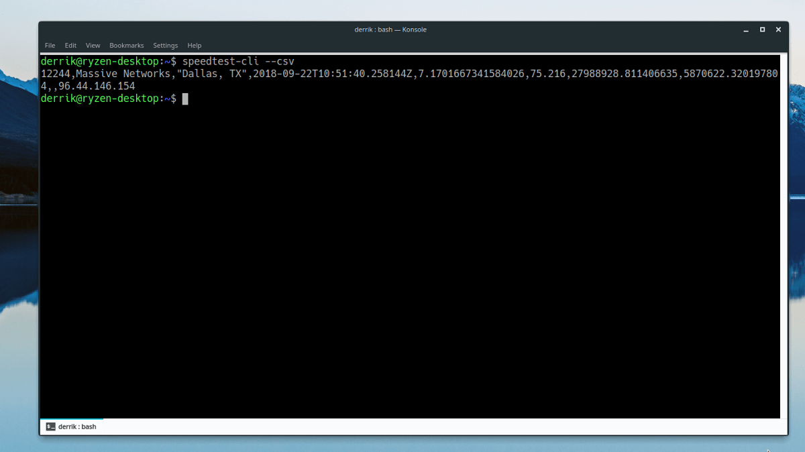Open the Bookmarks menu

coord(126,46)
